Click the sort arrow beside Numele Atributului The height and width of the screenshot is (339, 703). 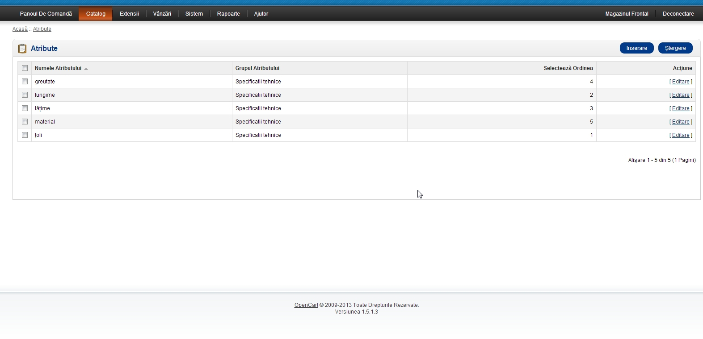tap(86, 69)
